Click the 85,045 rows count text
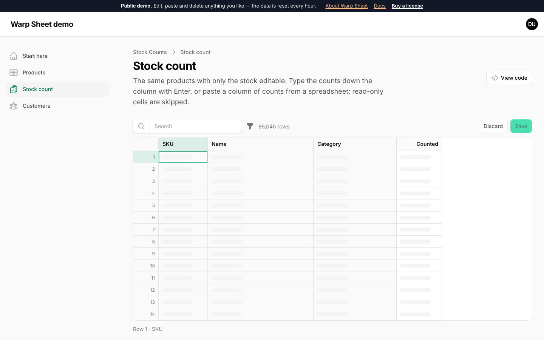The height and width of the screenshot is (340, 544). 274,127
